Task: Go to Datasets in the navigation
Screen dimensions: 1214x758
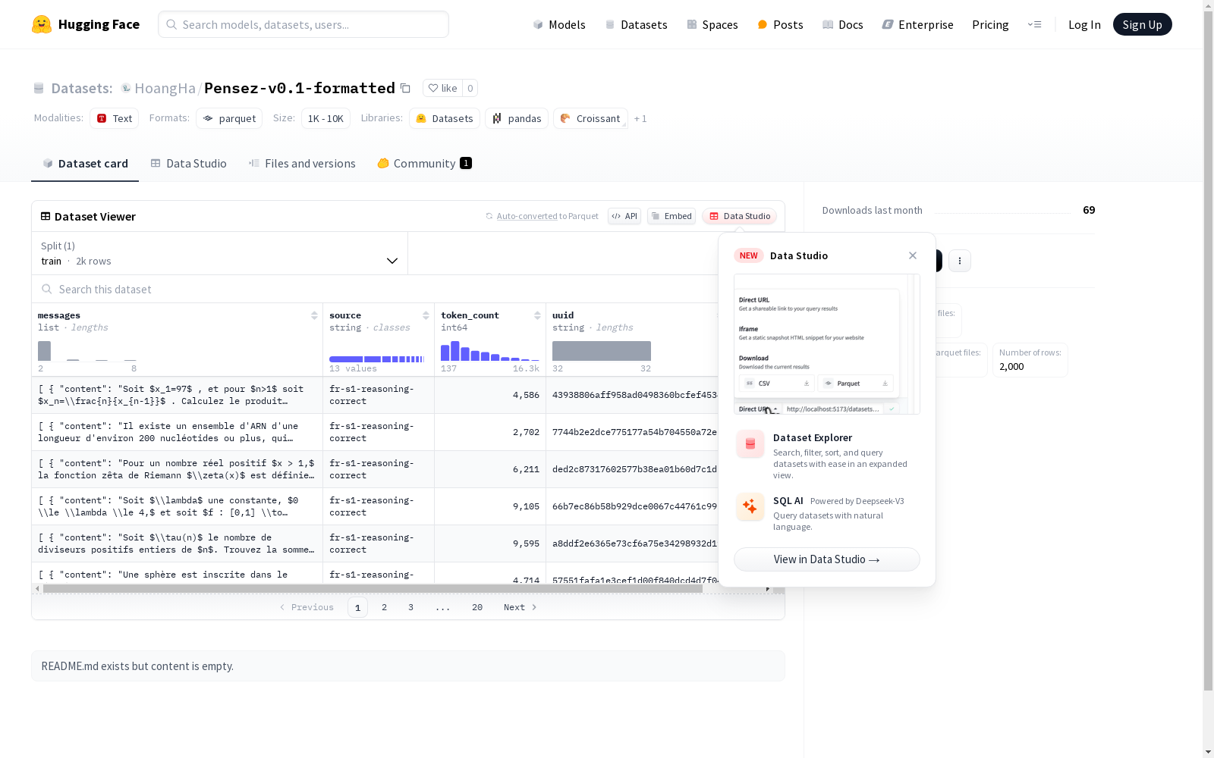Action: pos(636,24)
